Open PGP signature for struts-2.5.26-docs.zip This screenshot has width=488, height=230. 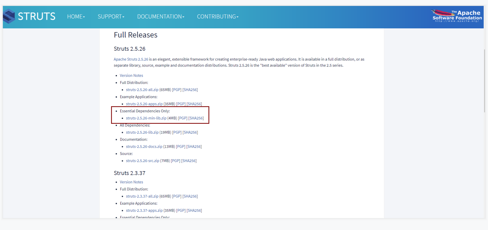tap(181, 146)
